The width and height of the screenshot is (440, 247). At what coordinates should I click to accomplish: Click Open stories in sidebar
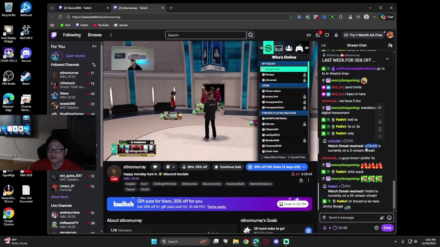coord(75,56)
